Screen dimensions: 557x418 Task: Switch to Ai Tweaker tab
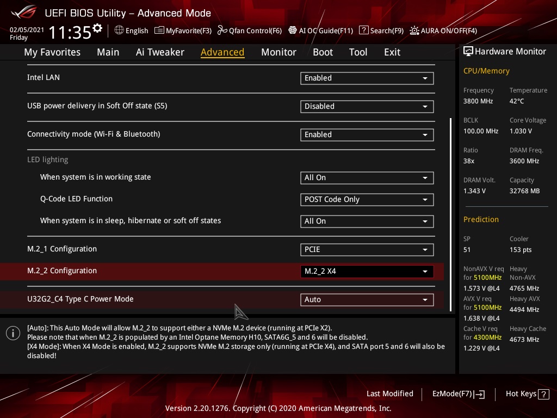[x=160, y=52]
